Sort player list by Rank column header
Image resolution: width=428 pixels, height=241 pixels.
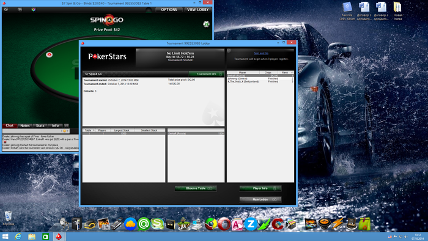[x=286, y=73]
